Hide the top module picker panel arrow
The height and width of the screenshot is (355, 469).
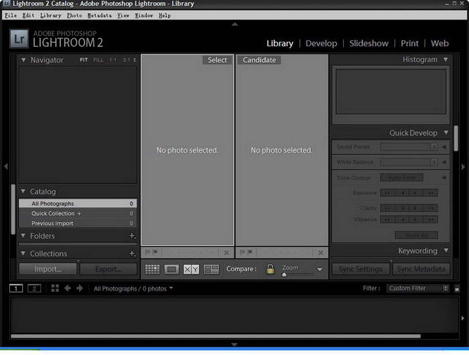(x=234, y=24)
